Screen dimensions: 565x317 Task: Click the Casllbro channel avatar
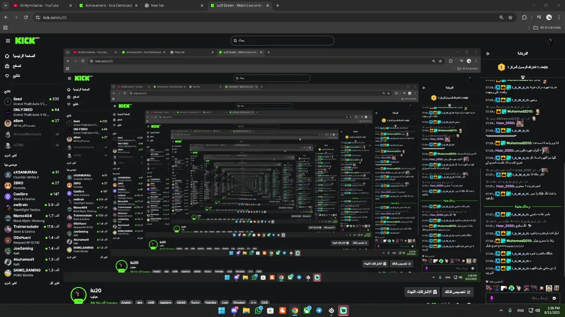pos(8,196)
